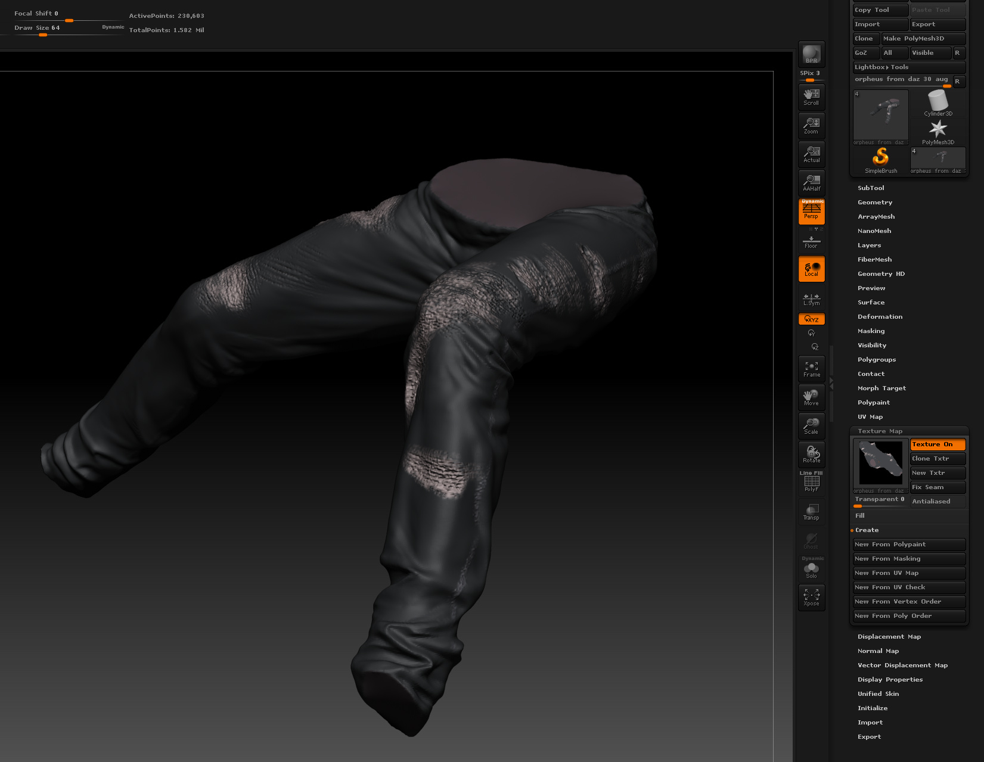Open Lightbox Tools
The width and height of the screenshot is (984, 762).
click(x=909, y=67)
